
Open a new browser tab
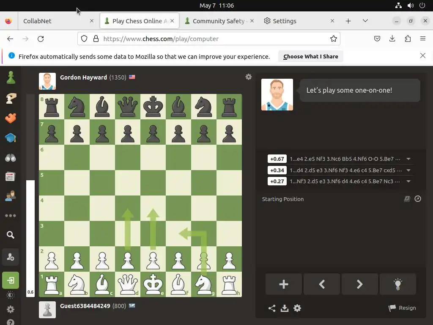pos(348,21)
